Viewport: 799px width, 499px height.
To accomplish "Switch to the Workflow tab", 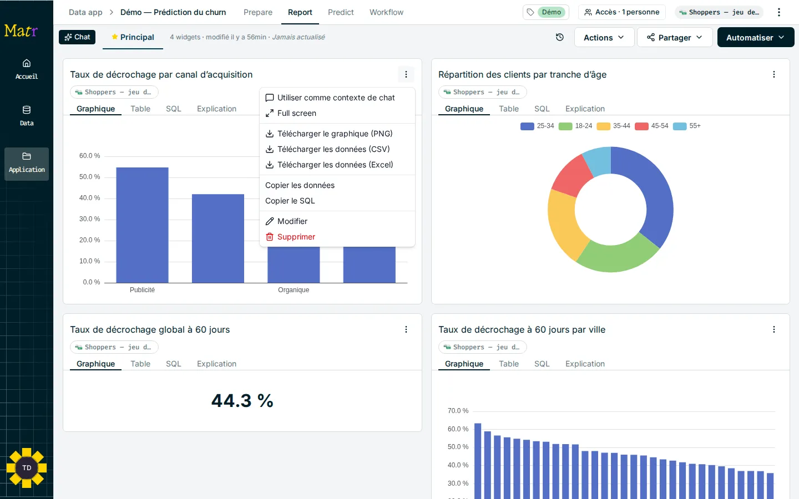I will tap(386, 12).
